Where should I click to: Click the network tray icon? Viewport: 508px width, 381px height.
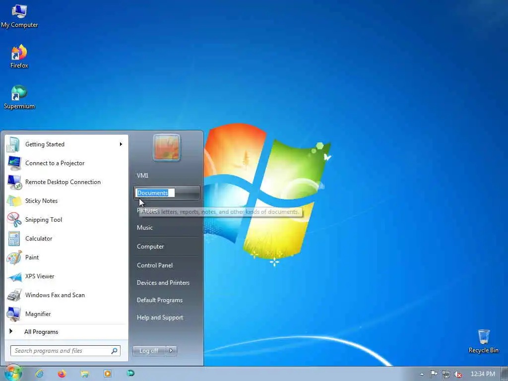(446, 374)
